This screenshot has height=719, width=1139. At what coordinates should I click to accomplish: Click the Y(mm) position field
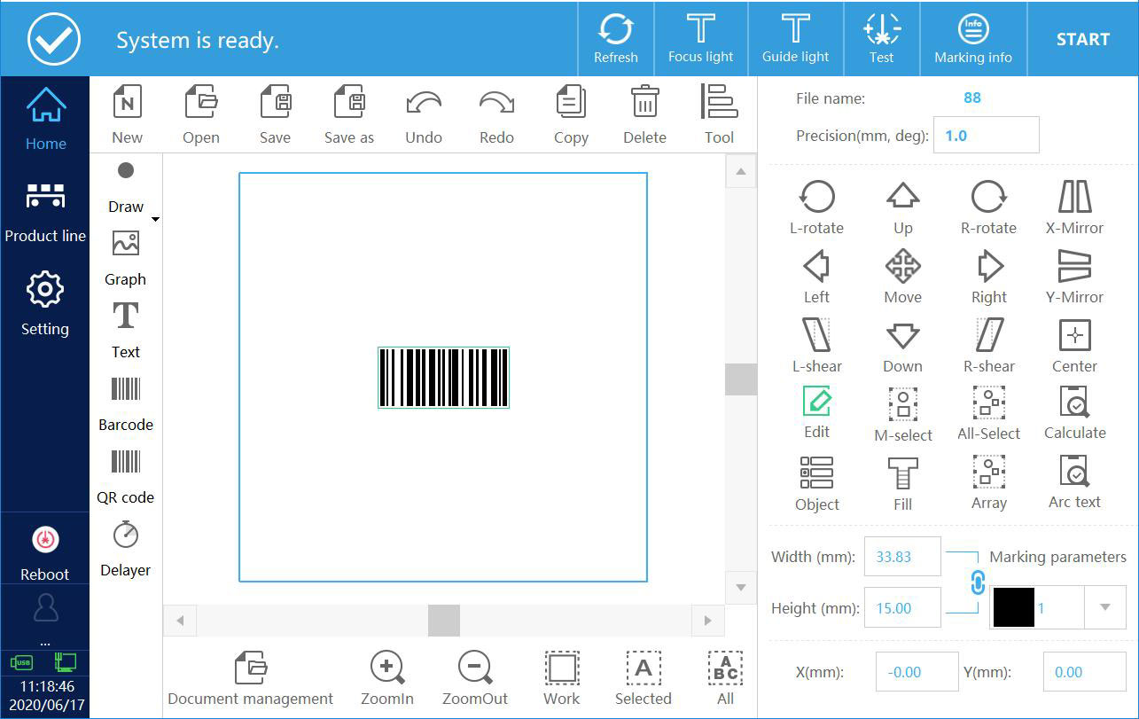[x=1084, y=672]
